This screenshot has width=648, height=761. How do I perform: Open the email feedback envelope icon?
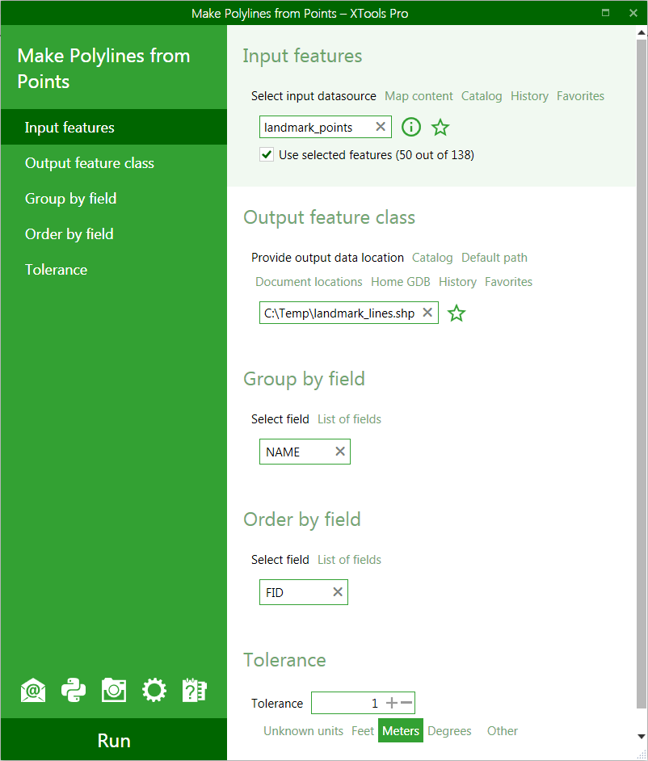pyautogui.click(x=33, y=690)
